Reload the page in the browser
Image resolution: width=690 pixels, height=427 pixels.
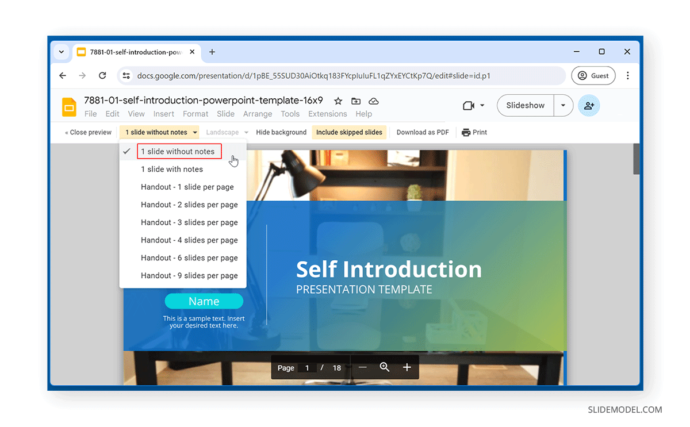click(103, 75)
